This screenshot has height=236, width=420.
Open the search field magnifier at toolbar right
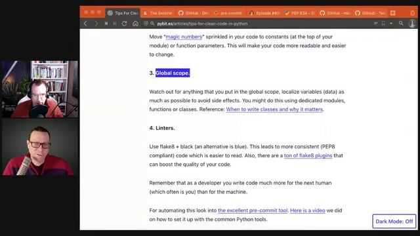tap(401, 24)
